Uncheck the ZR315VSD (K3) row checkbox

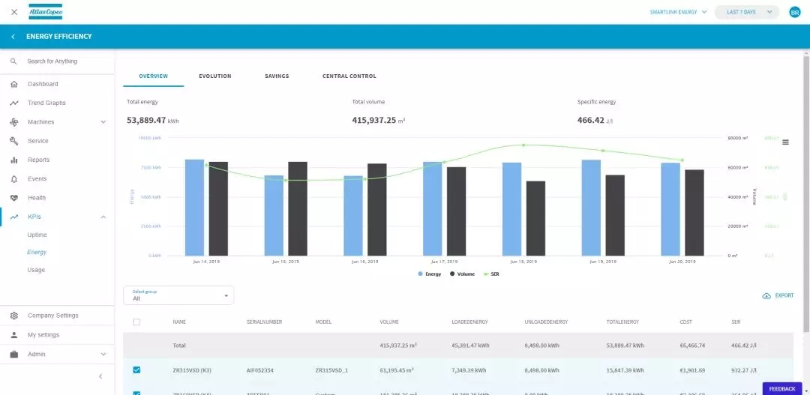136,370
